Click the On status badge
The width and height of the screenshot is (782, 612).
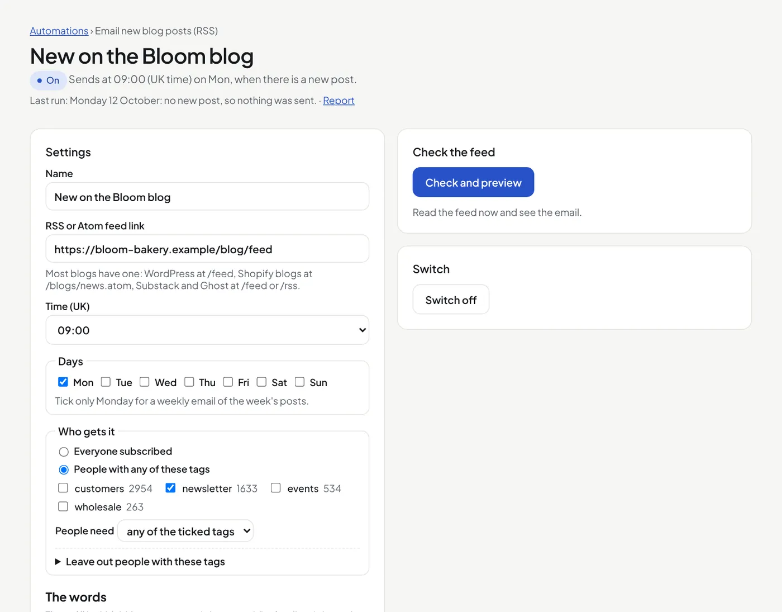[x=48, y=80]
